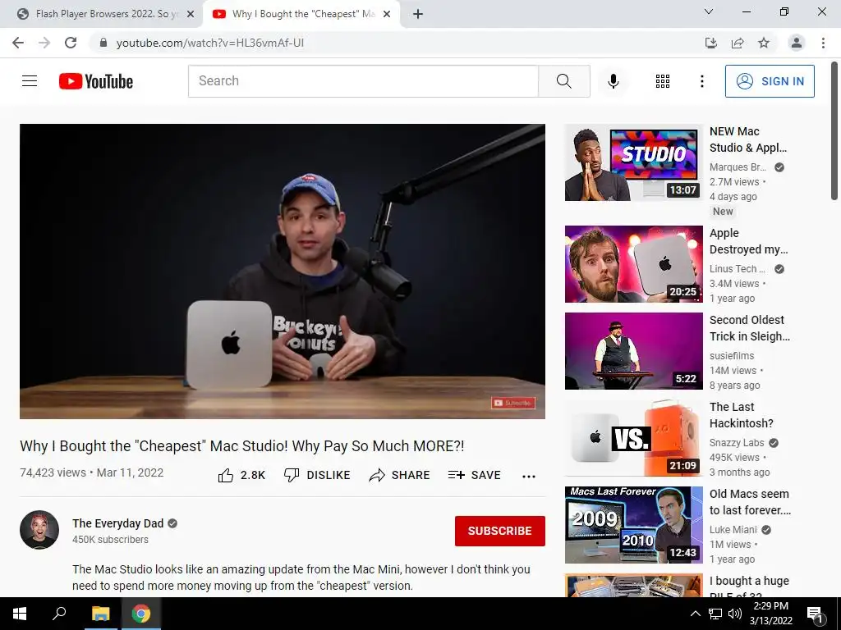841x630 pixels.
Task: Share this page from address bar
Action: [x=738, y=43]
